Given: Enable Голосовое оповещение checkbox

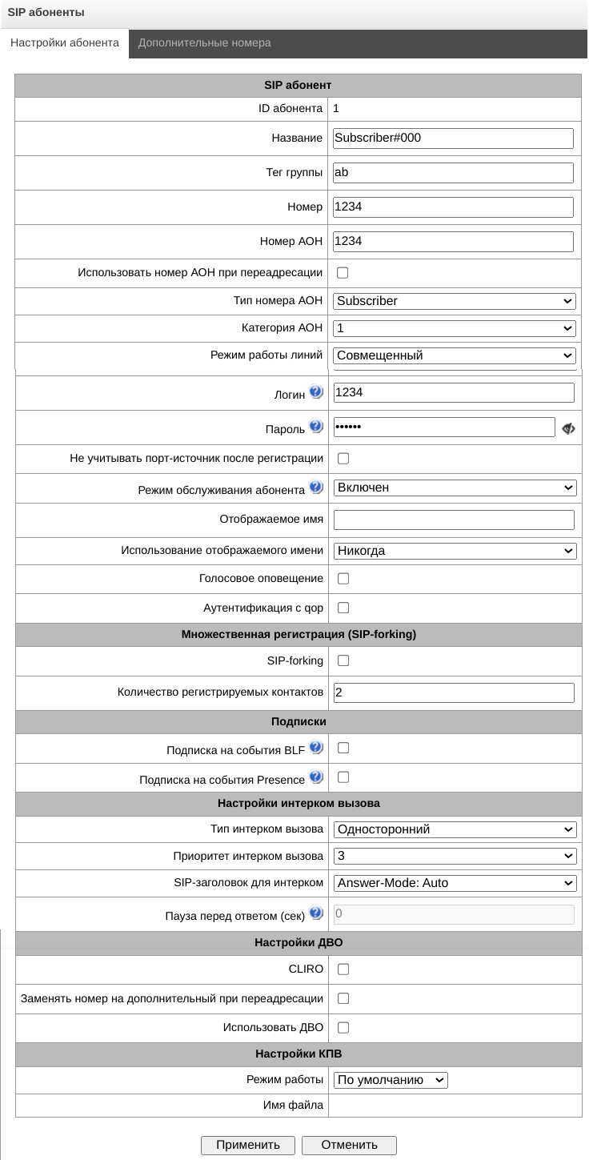Looking at the screenshot, I should coord(343,578).
